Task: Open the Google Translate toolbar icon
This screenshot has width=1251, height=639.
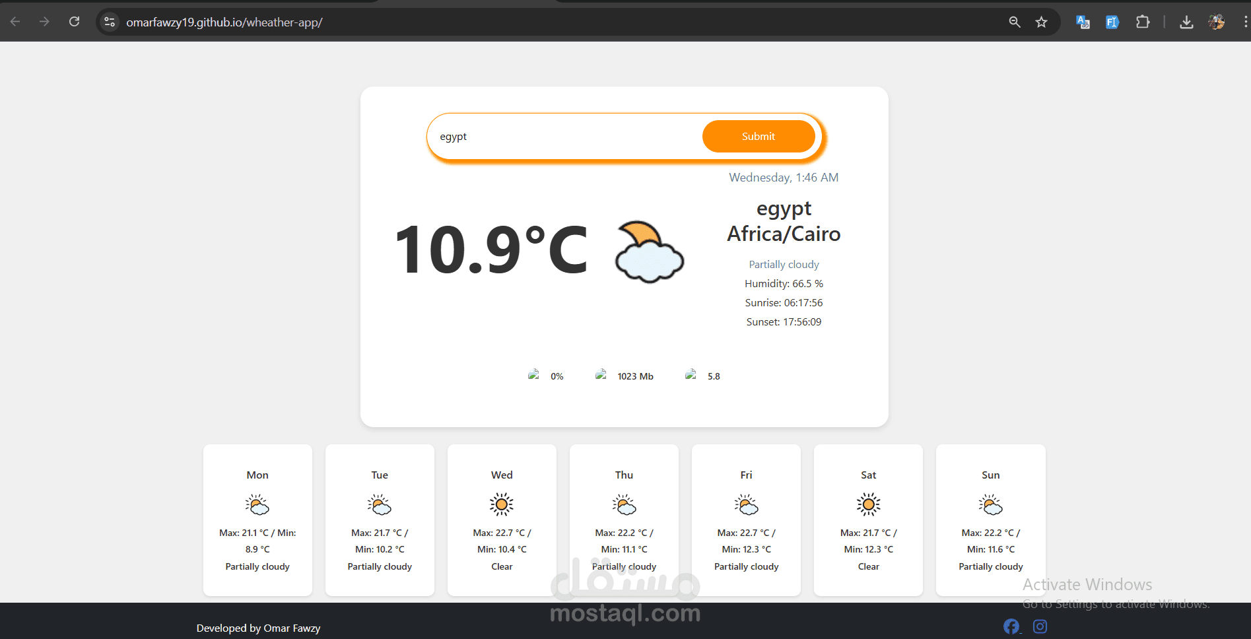Action: coord(1082,21)
